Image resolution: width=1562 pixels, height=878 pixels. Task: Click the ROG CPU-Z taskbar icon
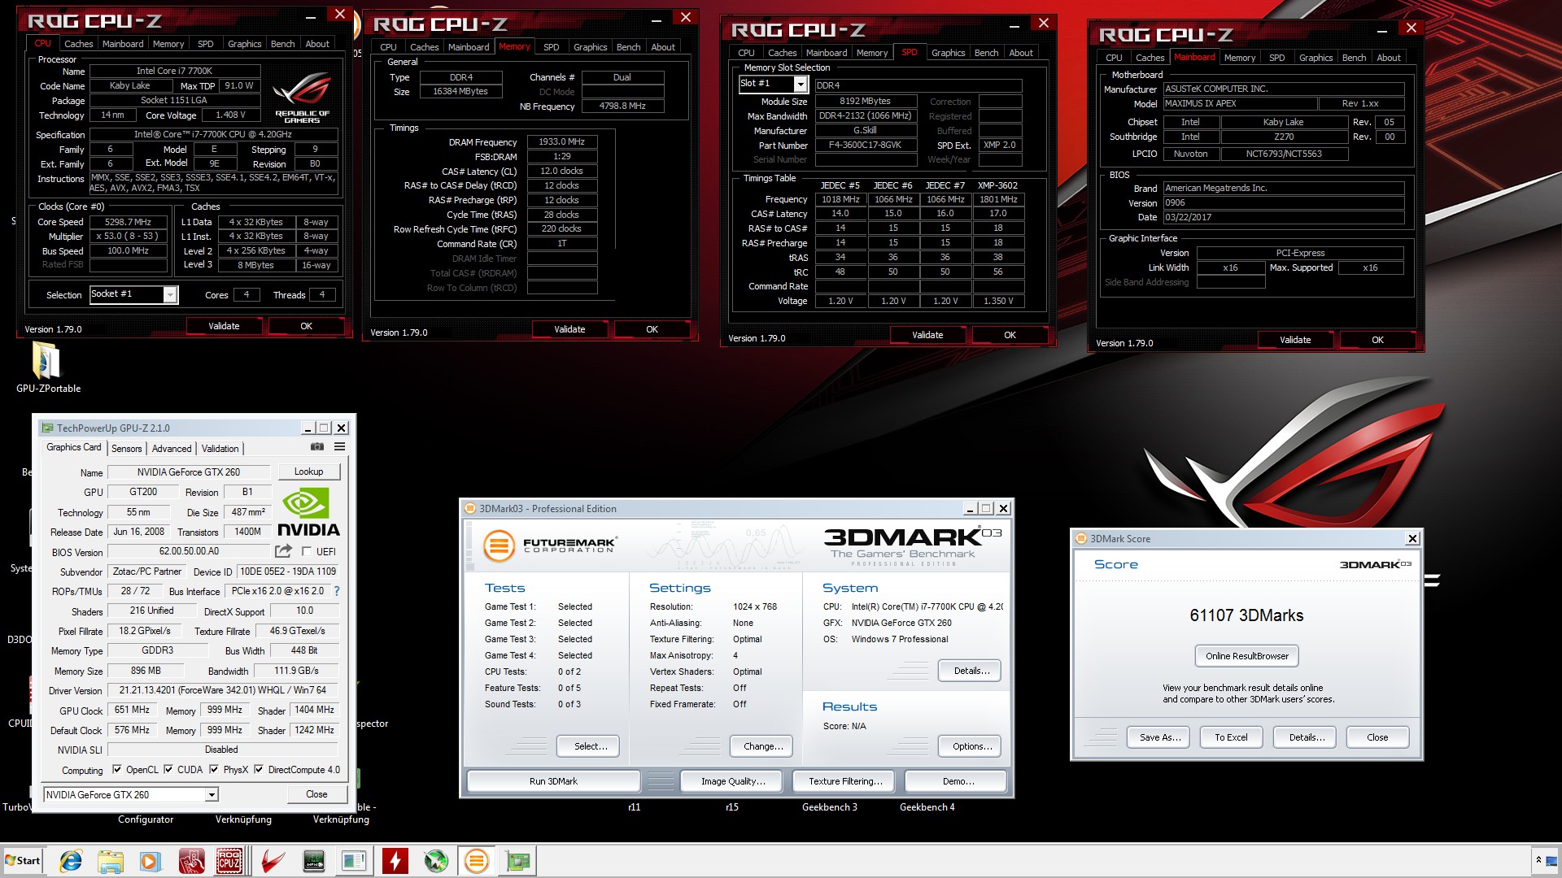click(x=229, y=861)
